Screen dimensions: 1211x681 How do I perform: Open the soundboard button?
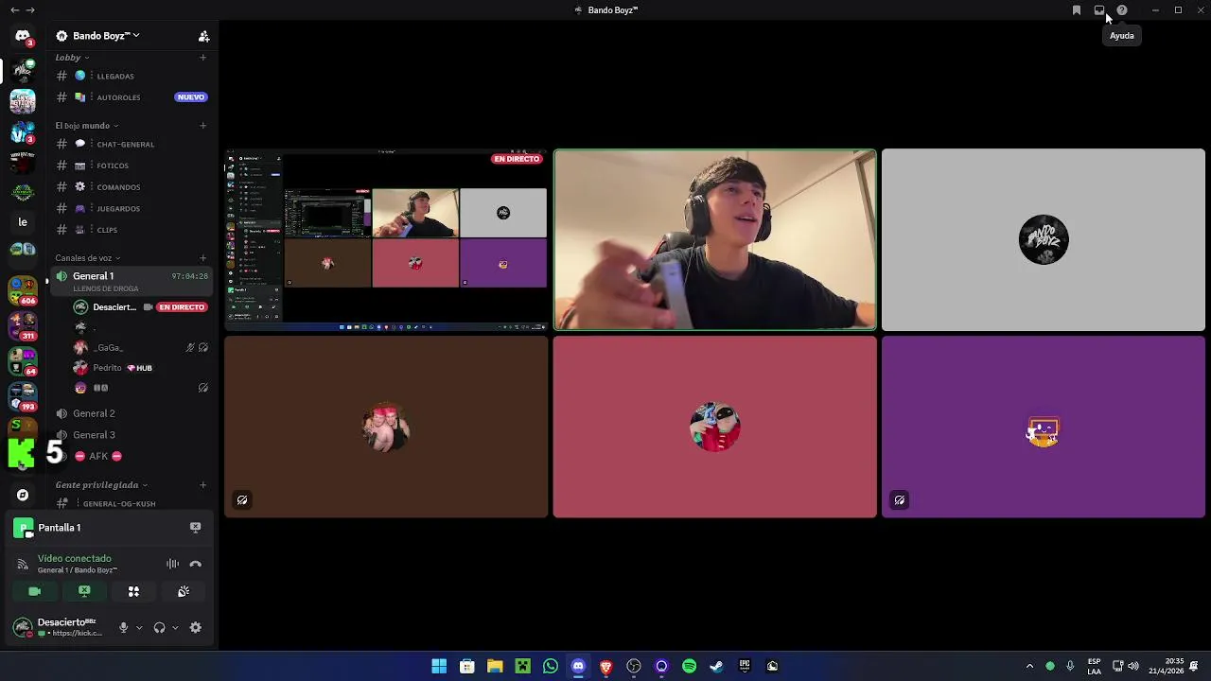click(184, 591)
